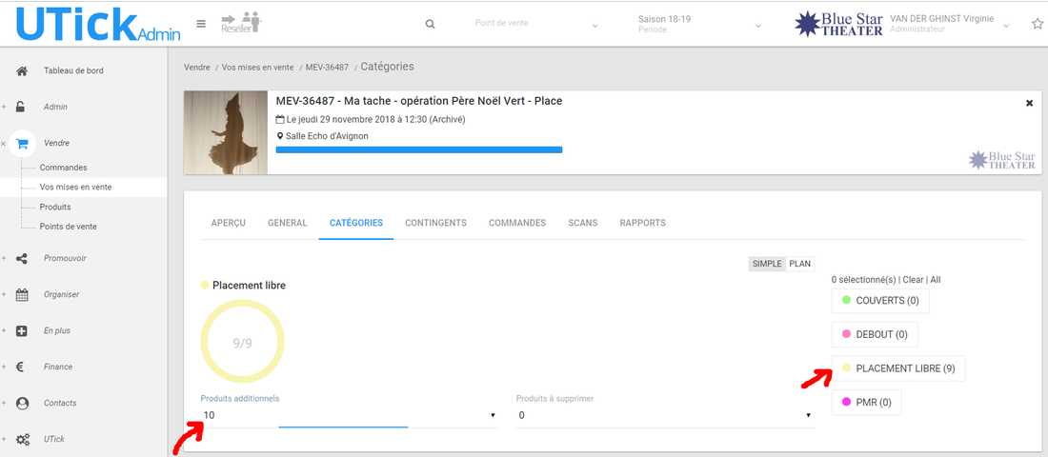Viewport: 1048px width, 457px height.
Task: Click the Vendre shopping cart icon
Action: [23, 143]
